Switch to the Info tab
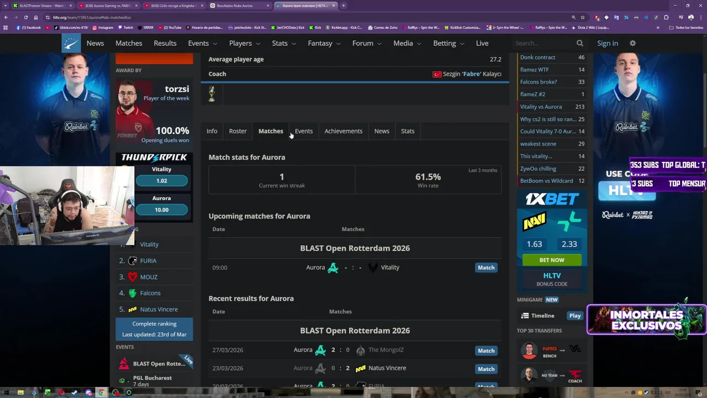The width and height of the screenshot is (707, 398). click(x=212, y=131)
